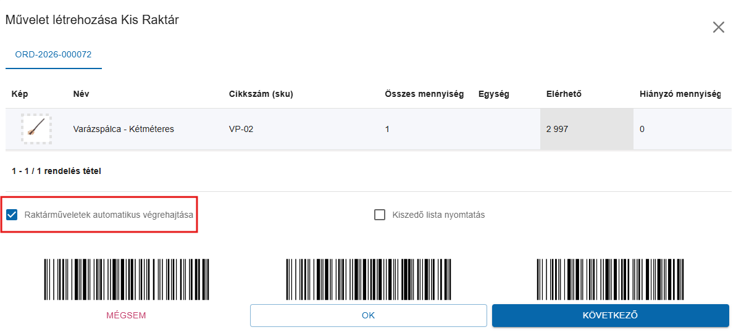Click the Egység column header
736x335 pixels.
click(x=493, y=94)
